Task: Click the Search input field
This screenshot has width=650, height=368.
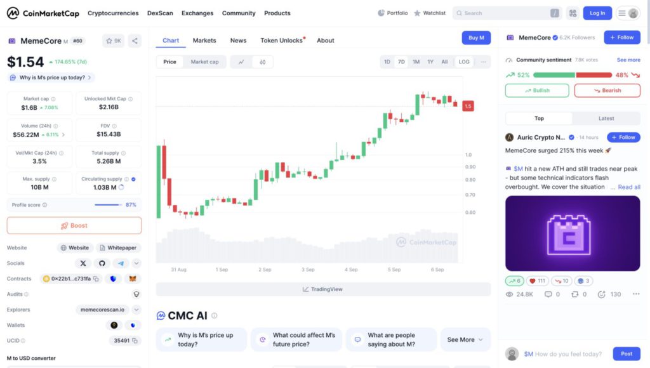Action: point(505,13)
